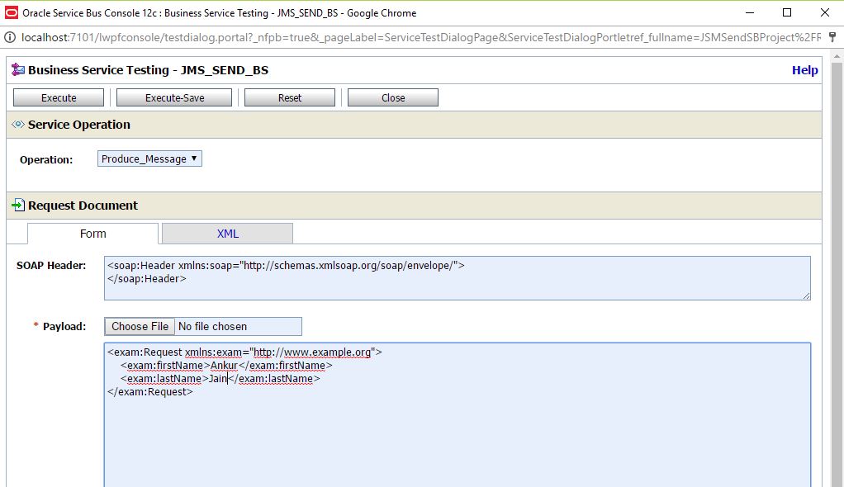The width and height of the screenshot is (844, 487).
Task: Click the Choose File button for Payload
Action: coord(140,326)
